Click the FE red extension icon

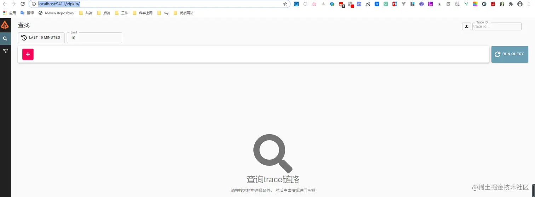pos(395,4)
